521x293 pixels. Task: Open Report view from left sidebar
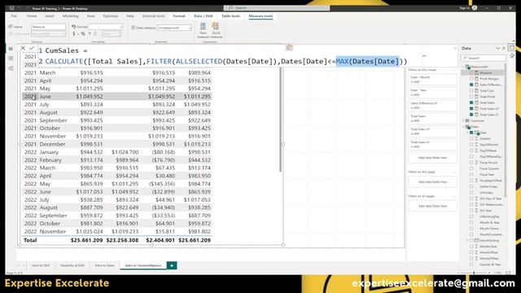pyautogui.click(x=11, y=49)
